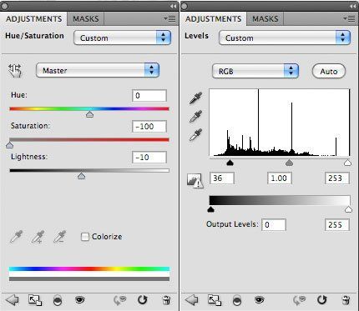The height and width of the screenshot is (311, 359).
Task: View previous state in Hue/Saturation panel
Action: [120, 300]
